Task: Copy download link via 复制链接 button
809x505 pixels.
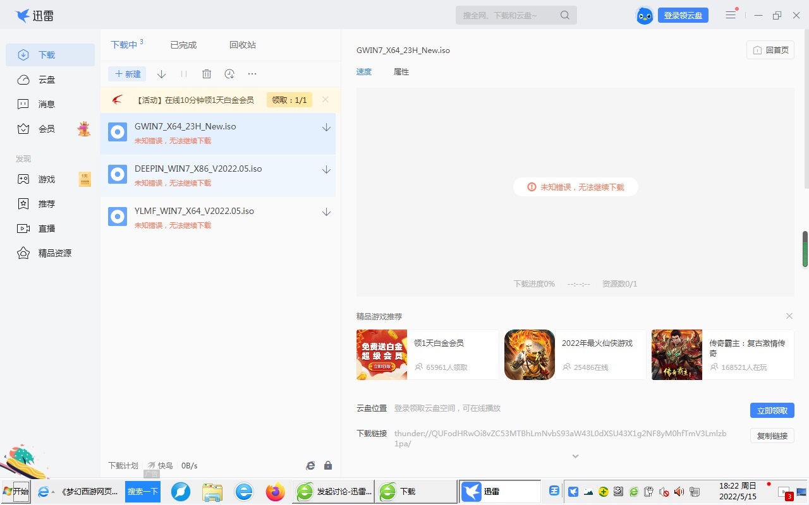Action: pos(772,436)
